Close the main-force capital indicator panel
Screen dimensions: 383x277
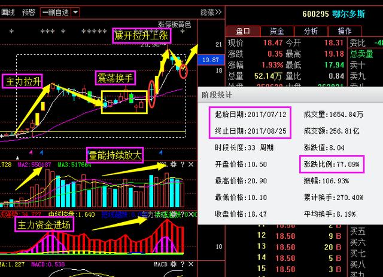coord(190,214)
